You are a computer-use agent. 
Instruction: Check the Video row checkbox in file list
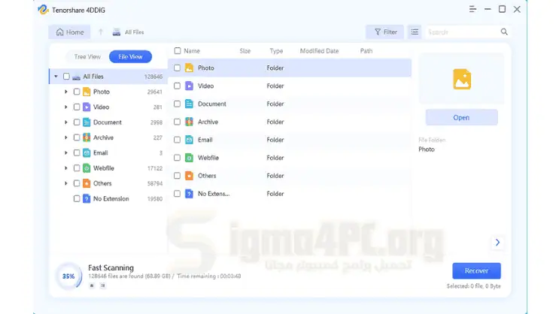[x=177, y=86]
